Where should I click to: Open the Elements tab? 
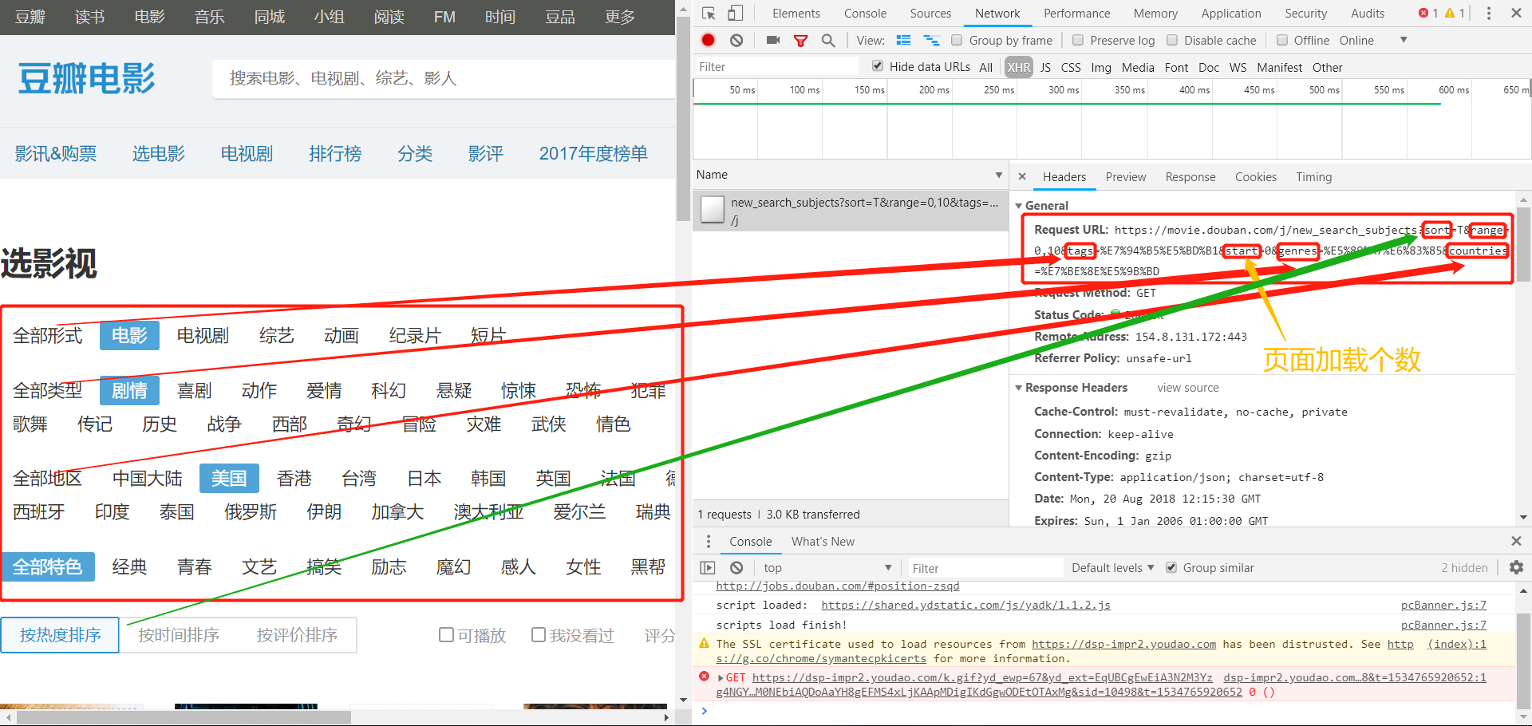[796, 14]
